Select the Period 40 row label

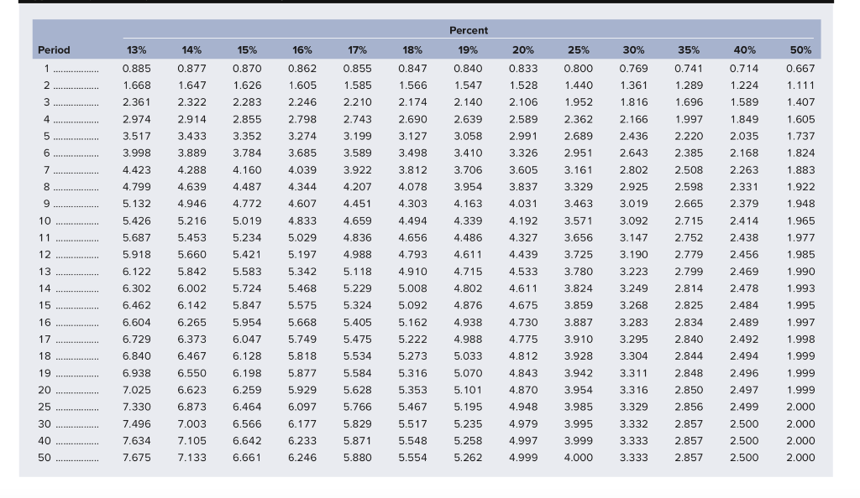click(45, 441)
